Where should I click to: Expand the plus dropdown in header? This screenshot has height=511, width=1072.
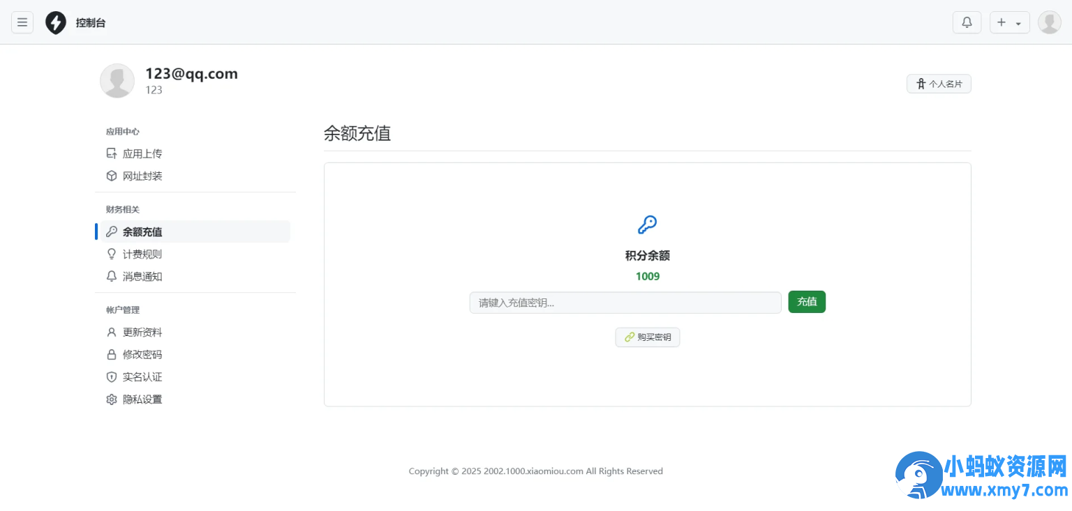click(1009, 22)
